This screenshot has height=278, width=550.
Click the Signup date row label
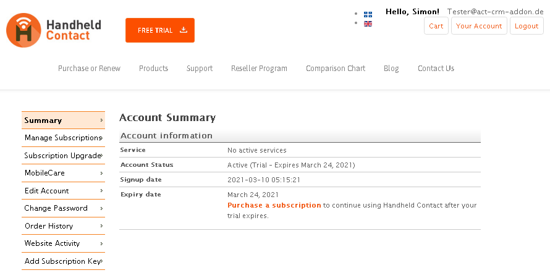coord(141,180)
